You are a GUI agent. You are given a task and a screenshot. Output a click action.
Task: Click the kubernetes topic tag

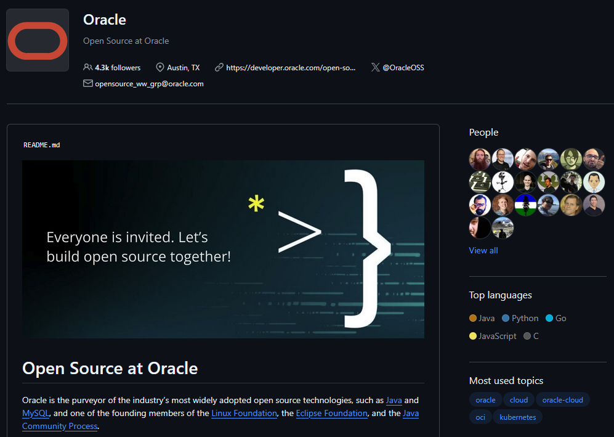coord(517,417)
